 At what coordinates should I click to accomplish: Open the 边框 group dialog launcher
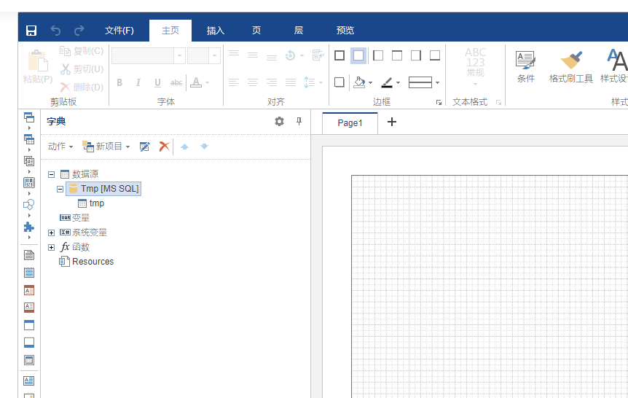click(x=439, y=103)
